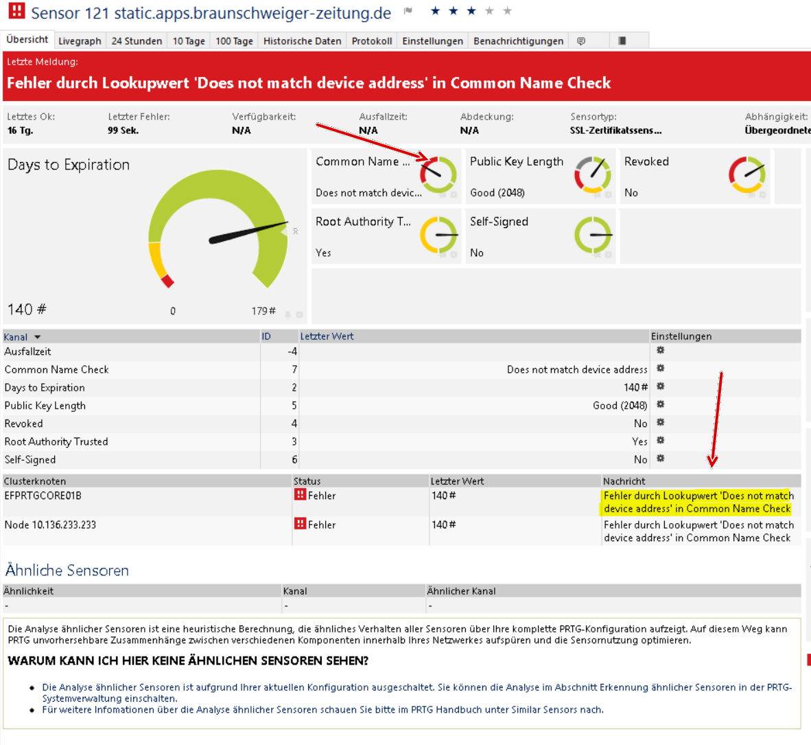Click cluster node 'Node 10.136.233.233'
The width and height of the screenshot is (811, 745).
[x=50, y=525]
